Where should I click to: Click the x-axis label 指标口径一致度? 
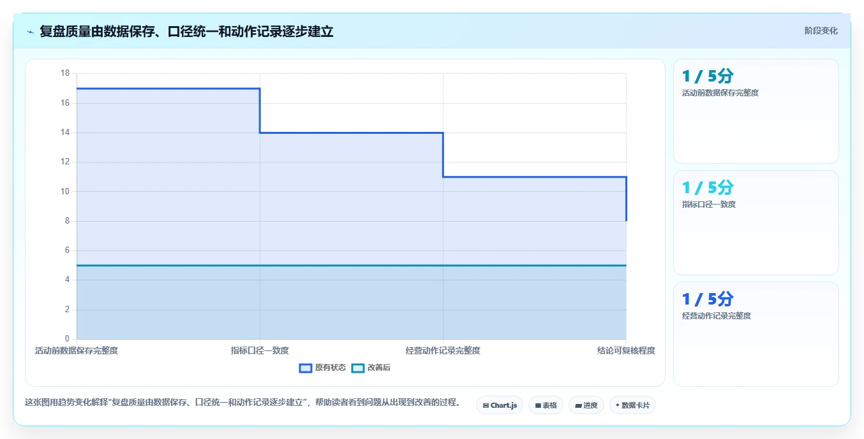pyautogui.click(x=260, y=350)
